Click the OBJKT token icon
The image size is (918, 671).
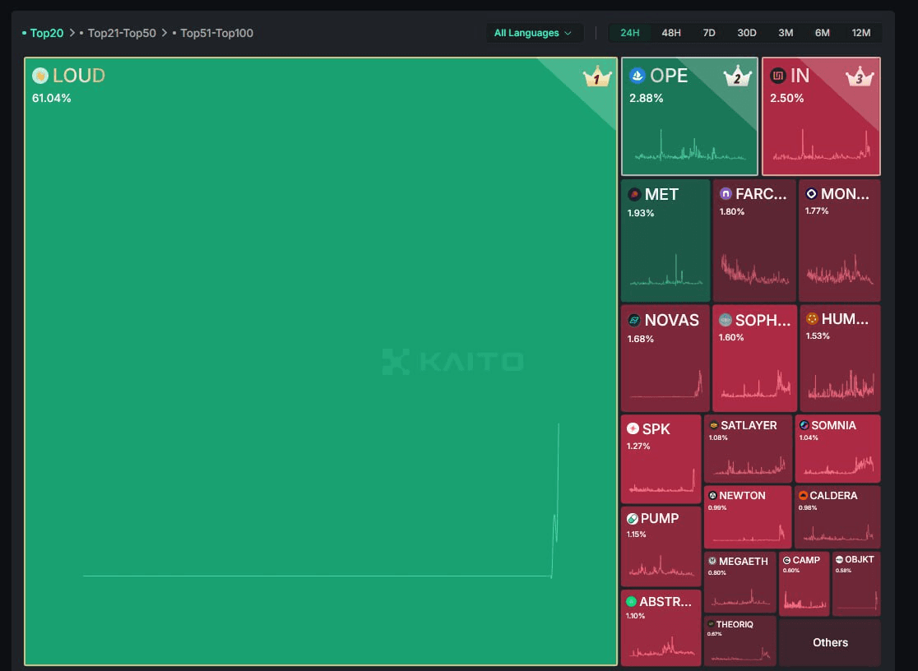[x=839, y=560]
